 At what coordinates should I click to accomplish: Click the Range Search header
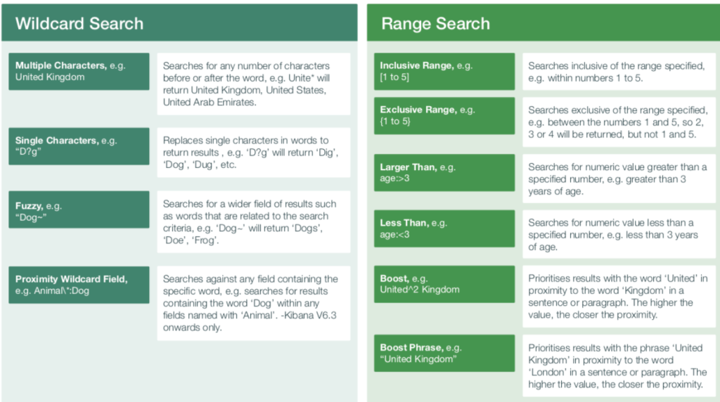tap(435, 23)
